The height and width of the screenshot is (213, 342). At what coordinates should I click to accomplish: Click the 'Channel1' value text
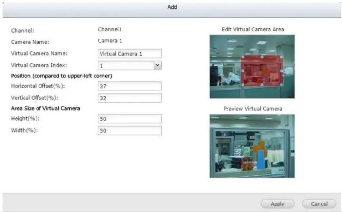[x=110, y=29]
